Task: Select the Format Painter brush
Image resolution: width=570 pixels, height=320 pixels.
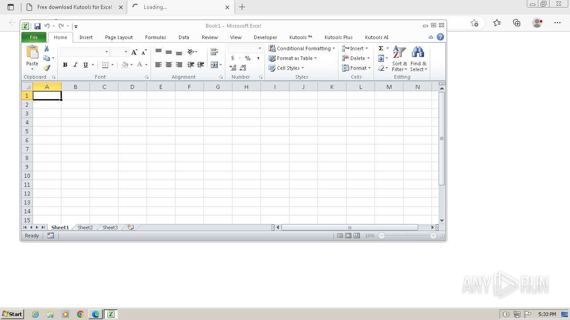Action: pos(46,68)
